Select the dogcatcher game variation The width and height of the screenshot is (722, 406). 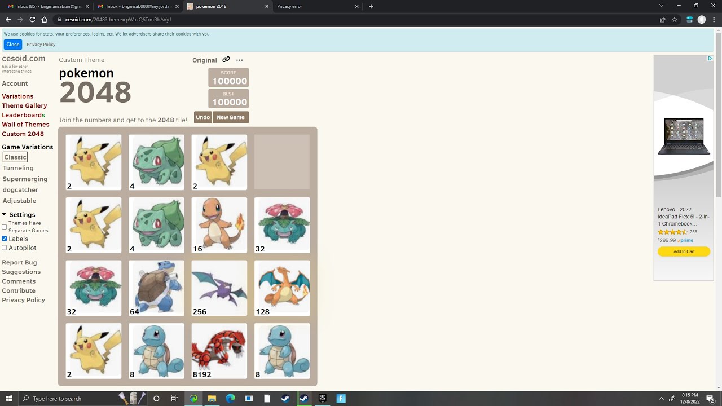(x=20, y=190)
